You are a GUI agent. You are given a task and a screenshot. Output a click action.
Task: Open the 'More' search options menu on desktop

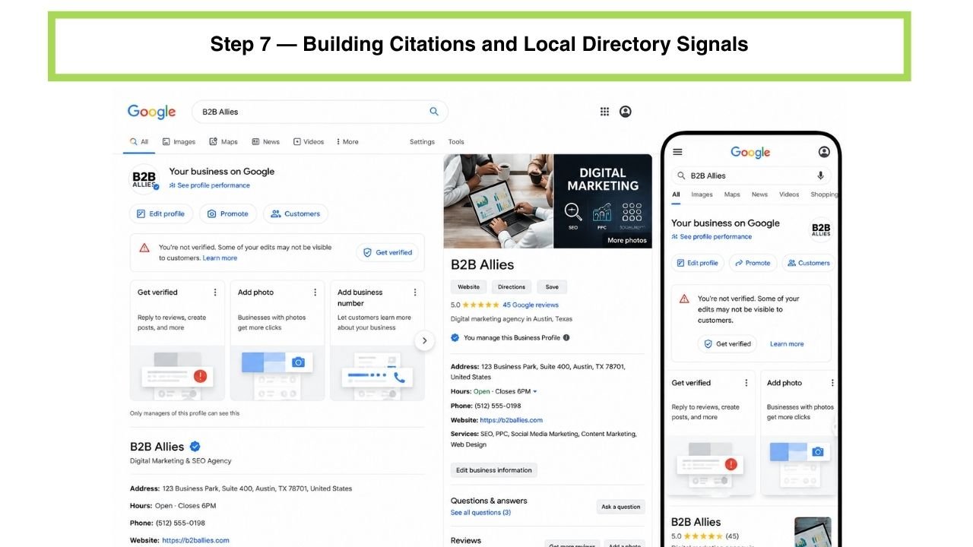(347, 142)
